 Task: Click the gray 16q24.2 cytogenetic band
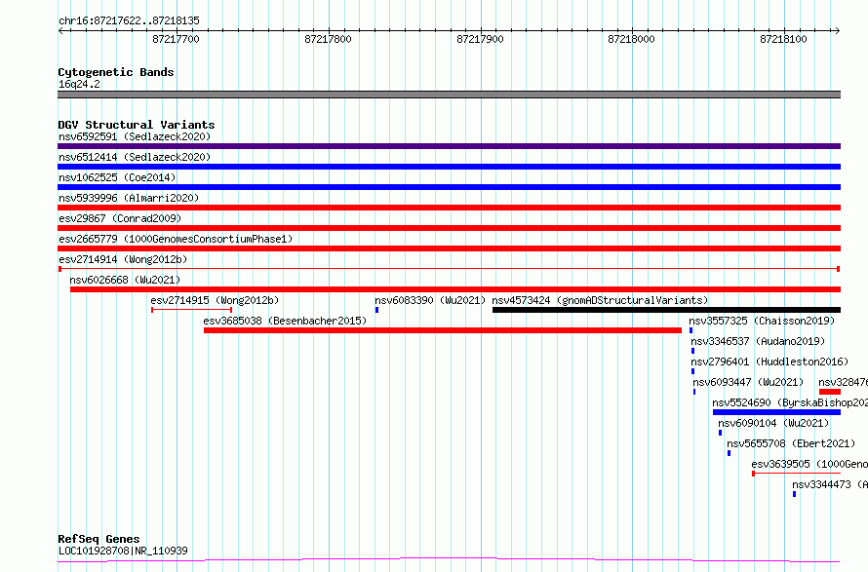(x=449, y=95)
